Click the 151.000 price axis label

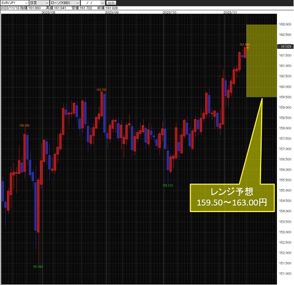[285, 274]
